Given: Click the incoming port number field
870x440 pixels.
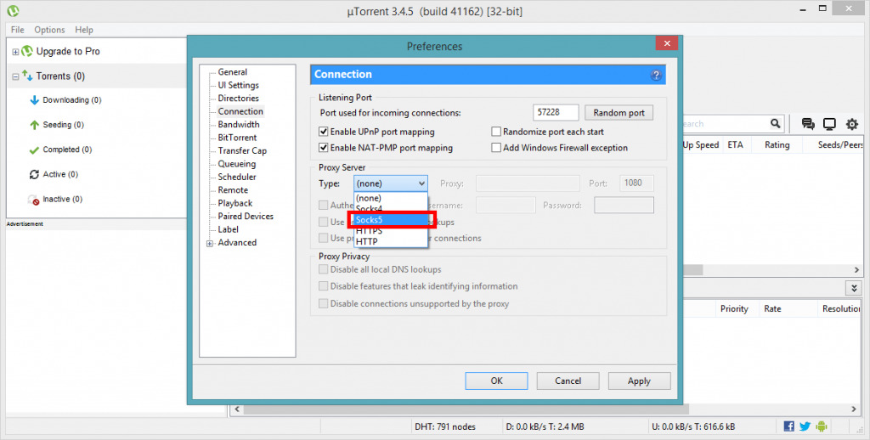Looking at the screenshot, I should pyautogui.click(x=556, y=113).
